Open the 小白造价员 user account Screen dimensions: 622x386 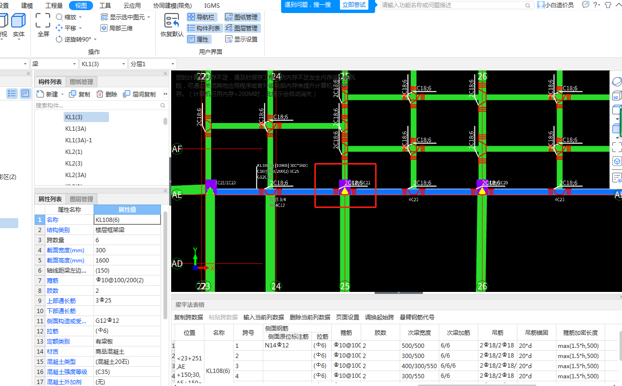pyautogui.click(x=555, y=5)
